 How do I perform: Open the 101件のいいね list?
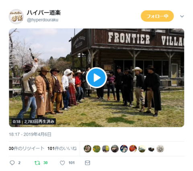[x=62, y=148]
